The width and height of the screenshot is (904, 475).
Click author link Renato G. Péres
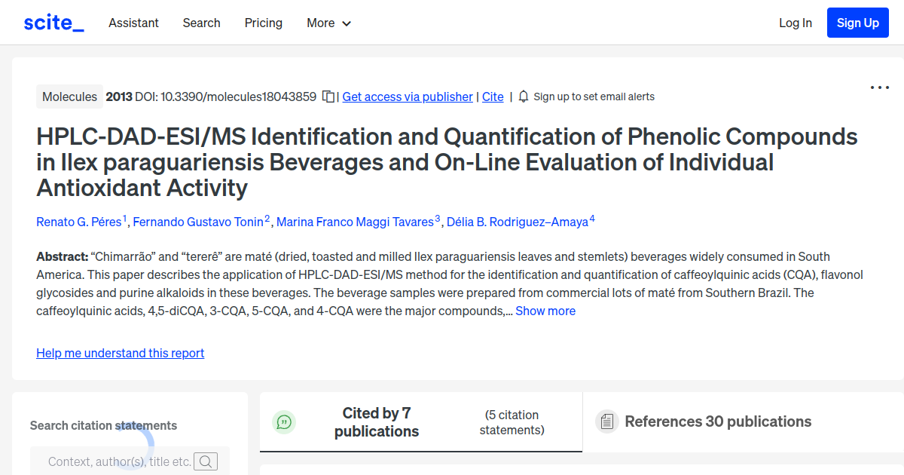tap(78, 222)
